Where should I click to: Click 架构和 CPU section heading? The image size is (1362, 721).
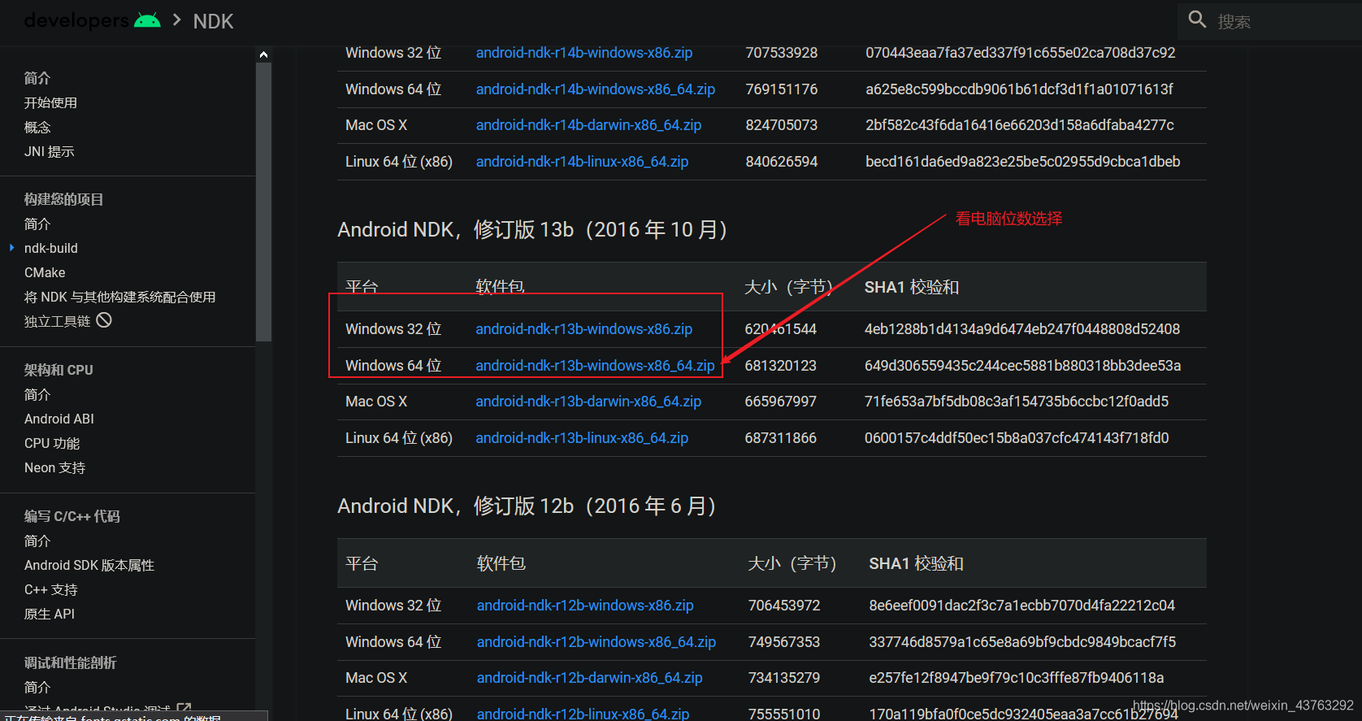59,370
